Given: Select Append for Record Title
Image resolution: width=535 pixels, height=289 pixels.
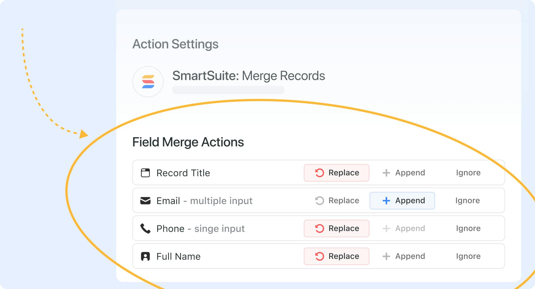Looking at the screenshot, I should [404, 173].
